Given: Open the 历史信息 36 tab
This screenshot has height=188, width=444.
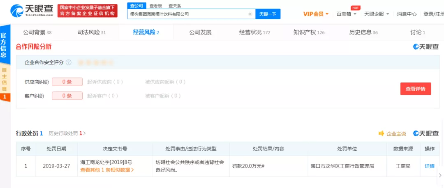Looking at the screenshot, I should (363, 32).
